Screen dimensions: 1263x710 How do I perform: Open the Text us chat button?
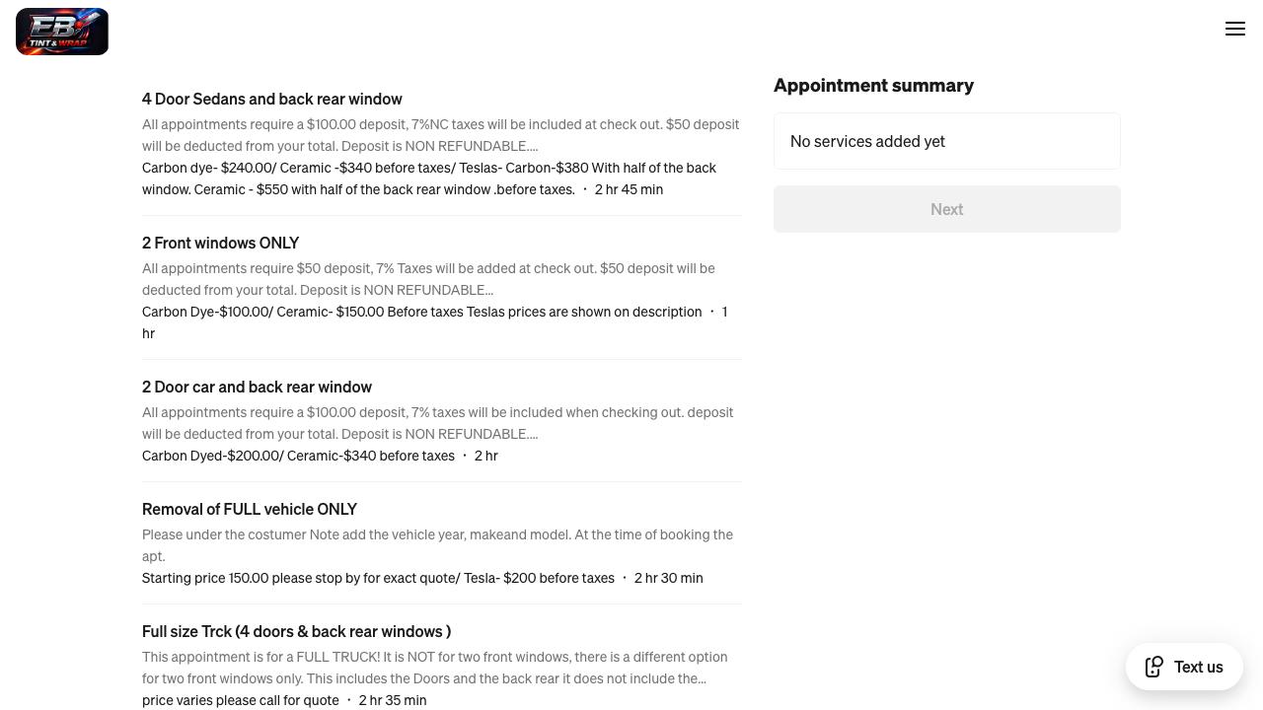point(1198,667)
